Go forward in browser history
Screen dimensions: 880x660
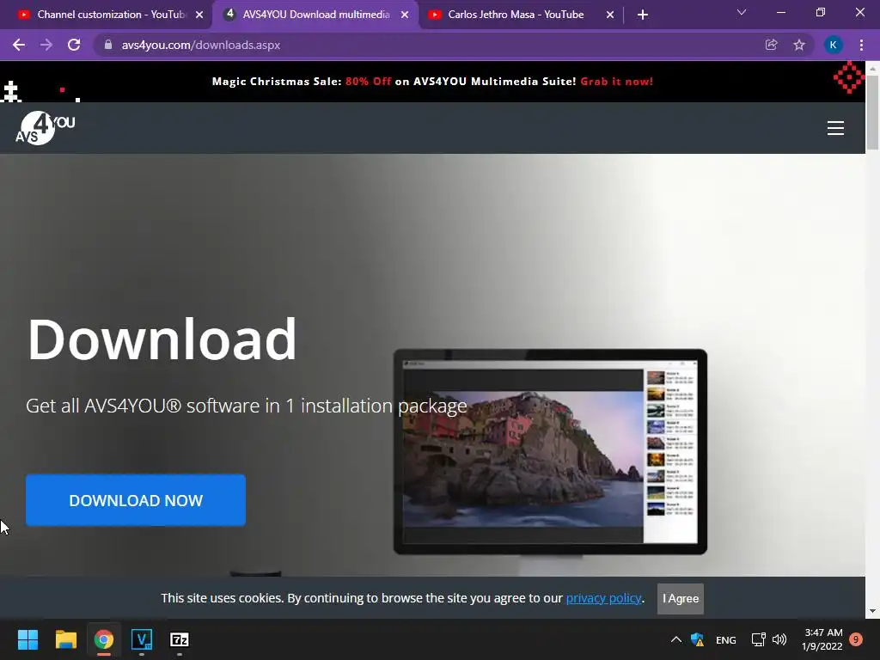click(x=46, y=45)
